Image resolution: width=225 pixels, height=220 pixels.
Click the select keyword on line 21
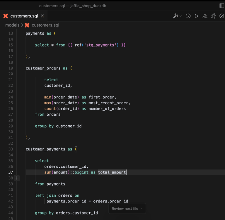51,79
